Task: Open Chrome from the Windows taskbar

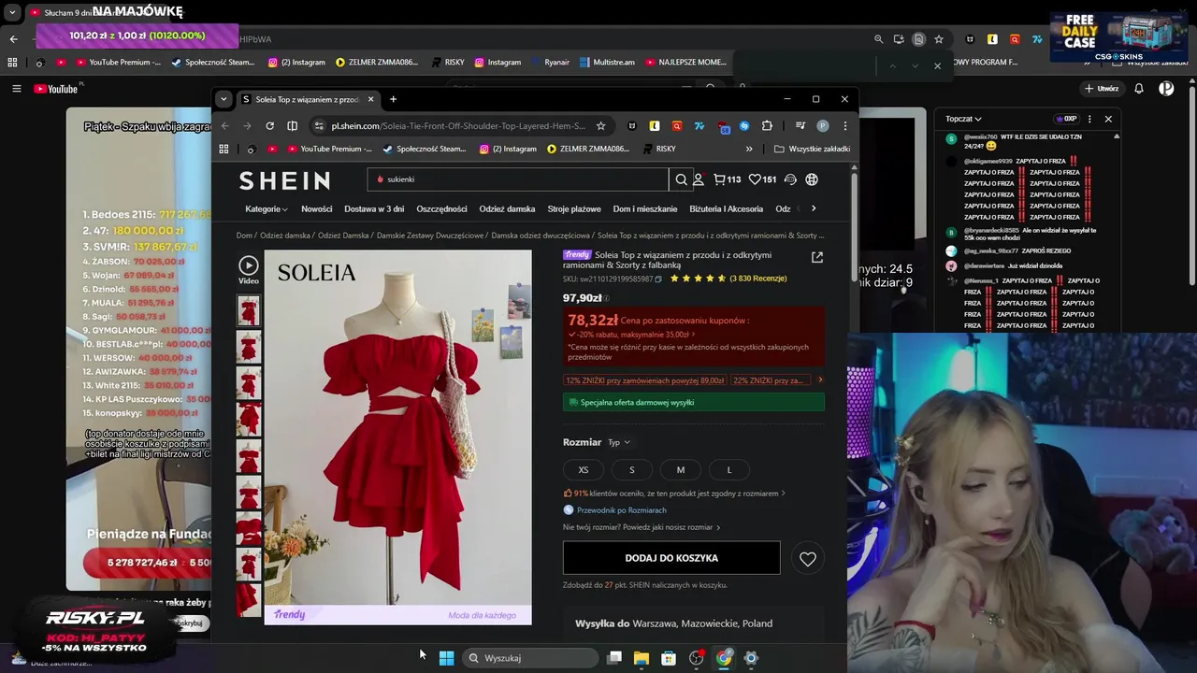Action: (724, 658)
